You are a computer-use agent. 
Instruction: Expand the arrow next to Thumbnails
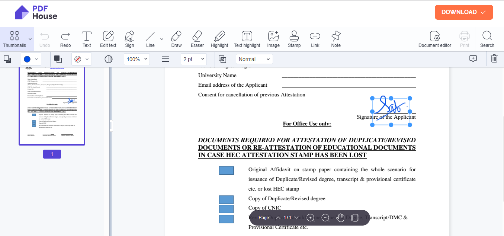(x=30, y=39)
